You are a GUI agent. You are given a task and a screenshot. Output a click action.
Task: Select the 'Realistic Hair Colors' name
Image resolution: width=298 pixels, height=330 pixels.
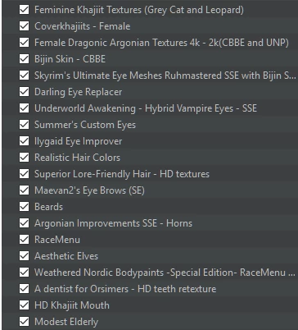[77, 158]
